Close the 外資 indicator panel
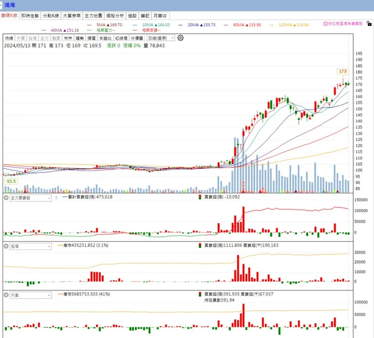Screen dimensions: 374x338 coord(6,295)
